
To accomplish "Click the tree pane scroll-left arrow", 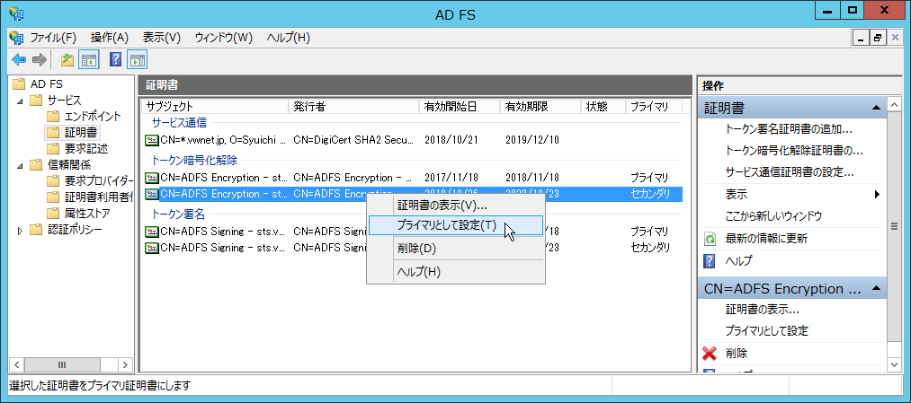I will coord(17,364).
